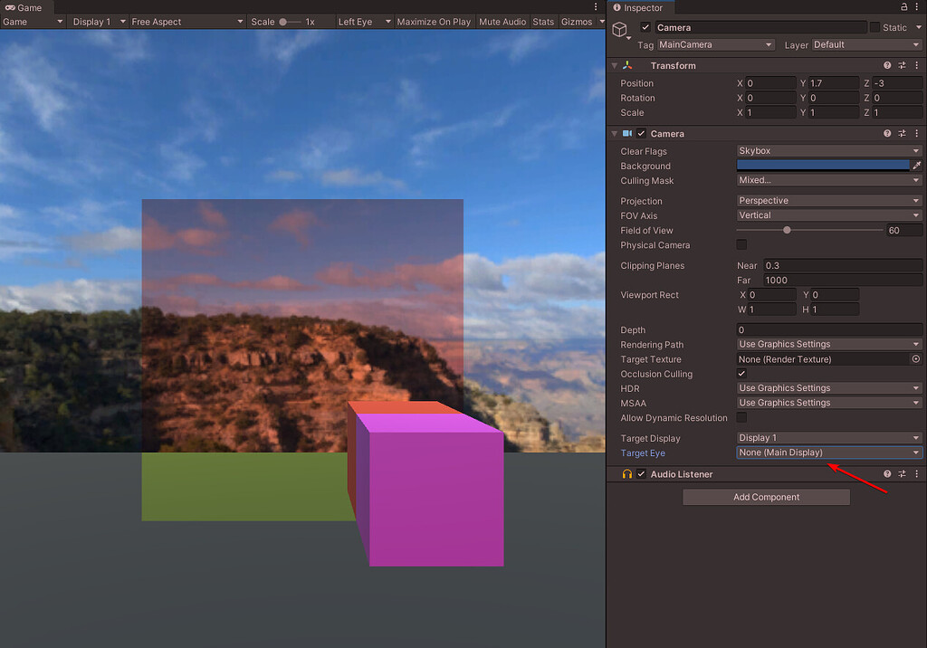Click the Stats button in the Game view toolbar

(x=543, y=21)
